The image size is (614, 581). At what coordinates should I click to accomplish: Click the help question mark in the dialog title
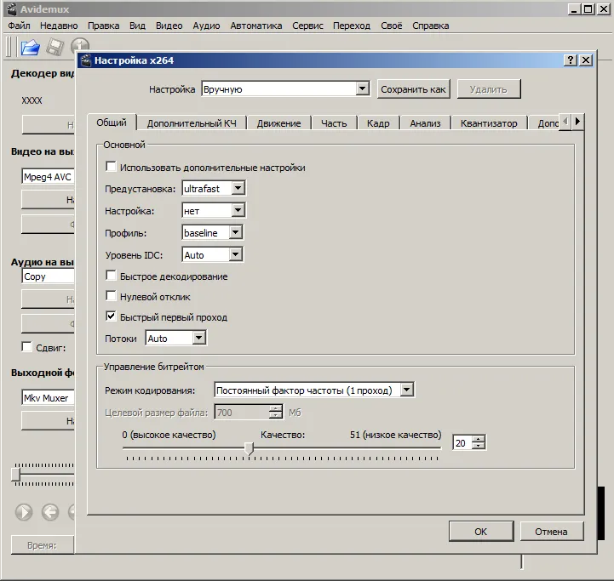pyautogui.click(x=571, y=60)
